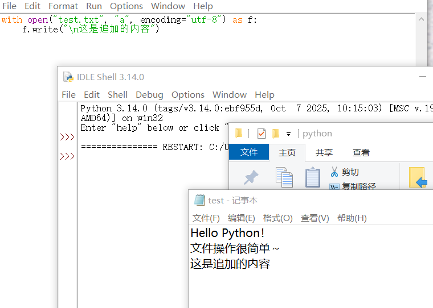Click the pin to quick access icon
The image size is (433, 308).
[x=251, y=177]
